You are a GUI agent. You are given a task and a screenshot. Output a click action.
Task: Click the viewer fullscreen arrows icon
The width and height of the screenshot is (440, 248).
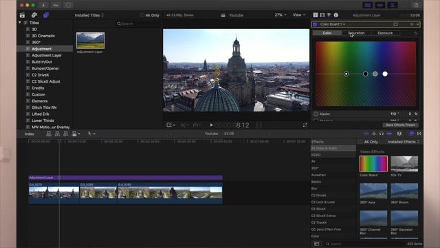pos(305,125)
